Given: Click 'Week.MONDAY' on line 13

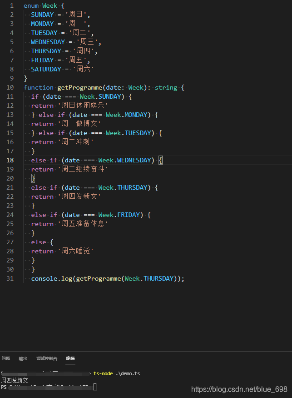Looking at the screenshot, I should click(x=127, y=115).
